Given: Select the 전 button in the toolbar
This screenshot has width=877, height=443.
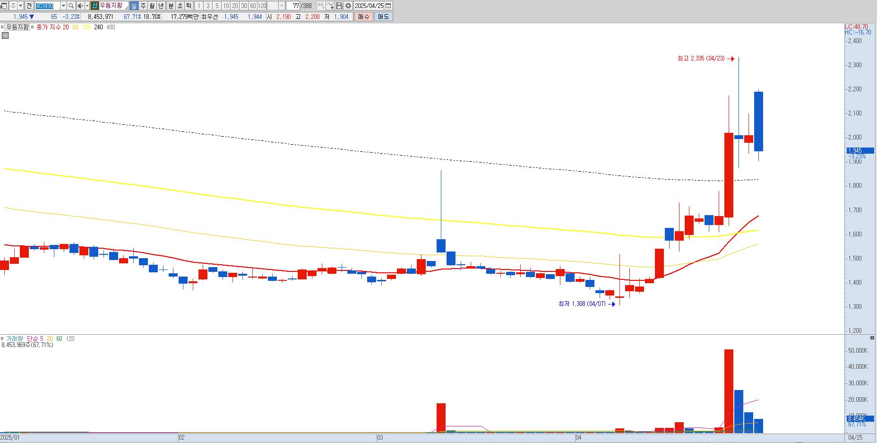Looking at the screenshot, I should 29,6.
